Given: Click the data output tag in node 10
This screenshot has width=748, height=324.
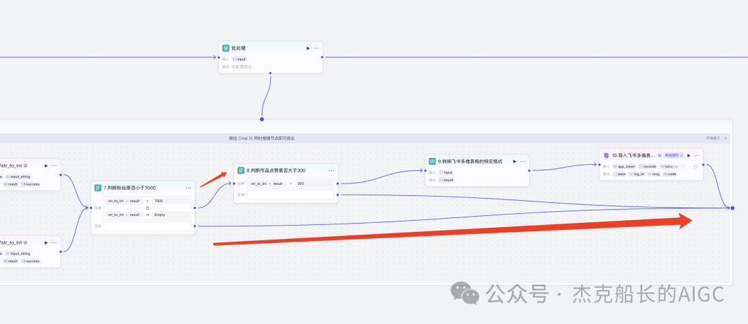Looking at the screenshot, I should [x=619, y=174].
